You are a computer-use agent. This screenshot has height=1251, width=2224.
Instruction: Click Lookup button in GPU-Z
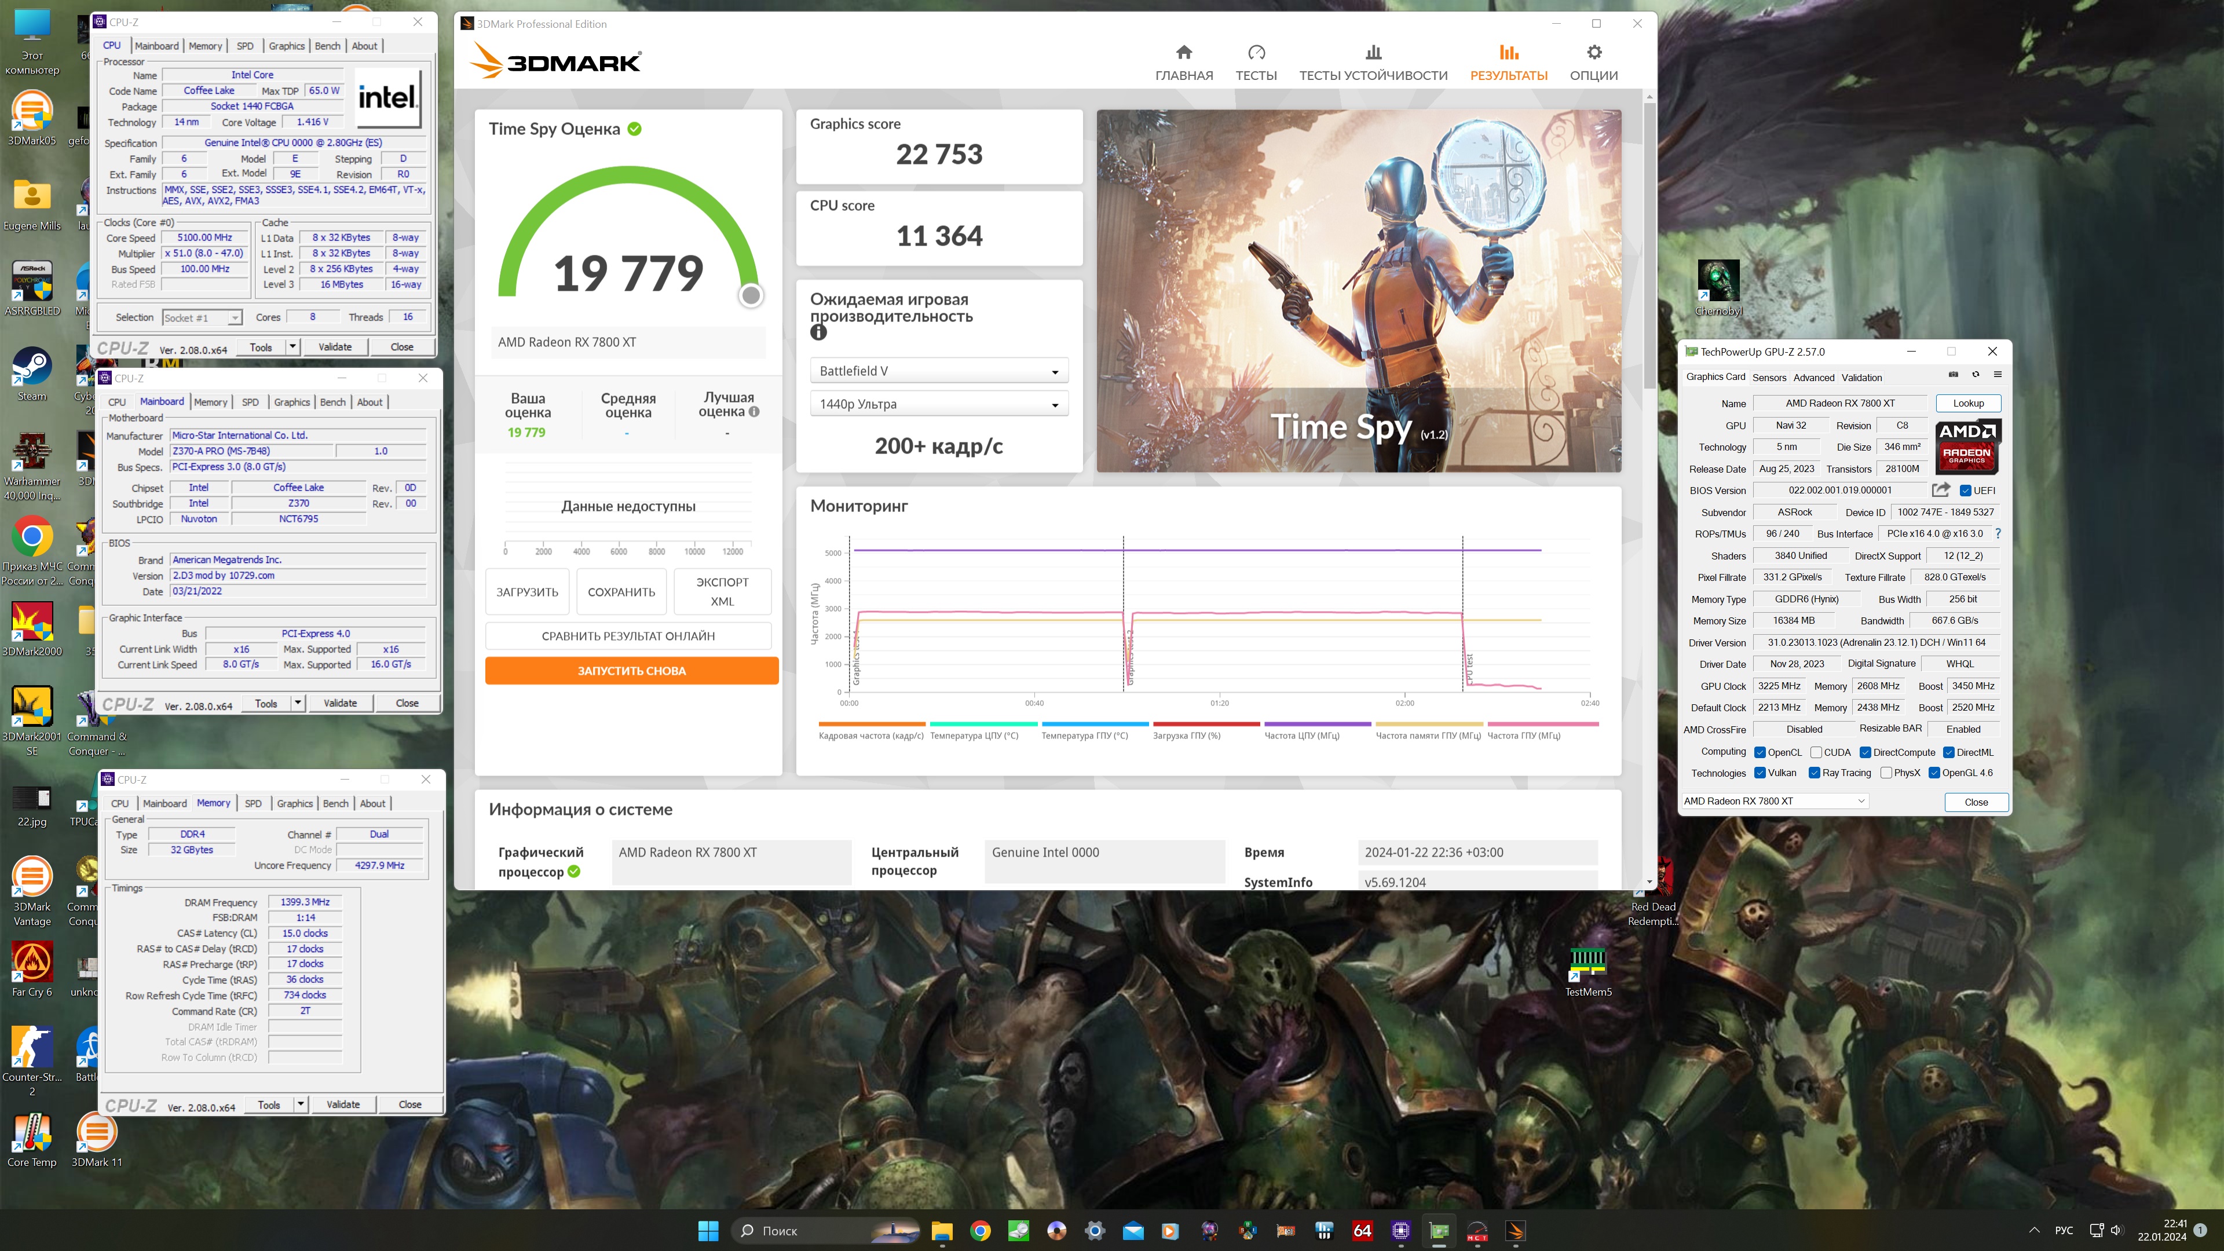coord(1967,403)
